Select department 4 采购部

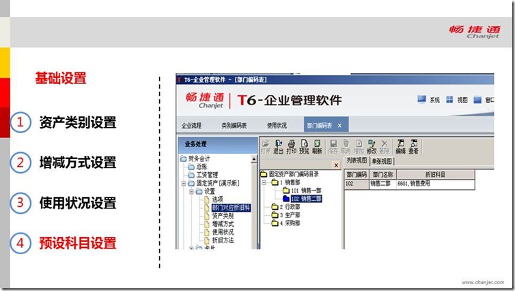click(290, 223)
